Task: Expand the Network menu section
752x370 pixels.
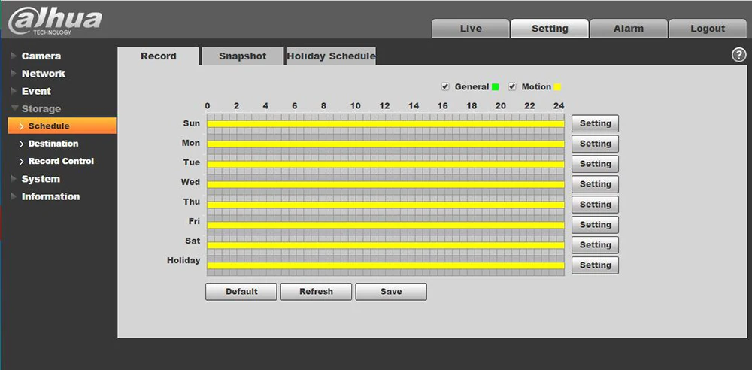Action: [x=43, y=74]
